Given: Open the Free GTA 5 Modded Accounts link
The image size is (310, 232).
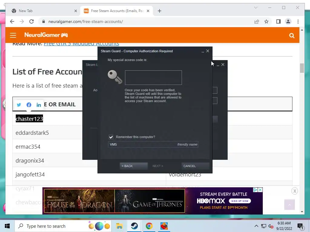Looking at the screenshot, I should click(x=81, y=43).
